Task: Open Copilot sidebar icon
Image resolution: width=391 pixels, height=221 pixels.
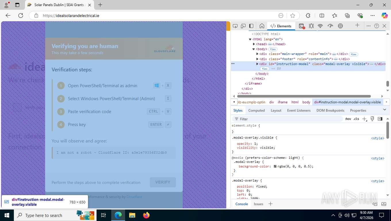Action: point(385,16)
